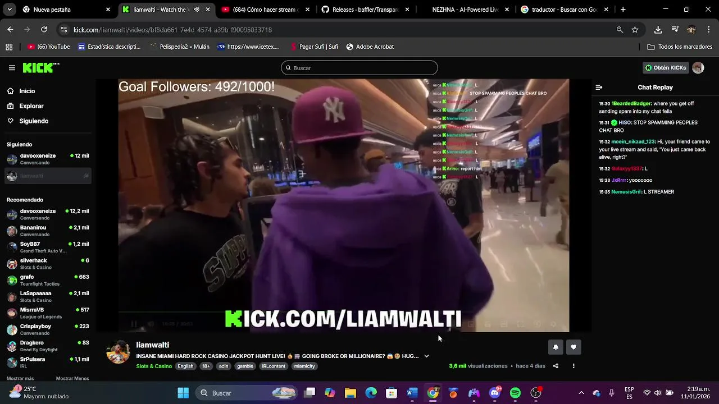This screenshot has height=404, width=719.
Task: Open Chrome downloads
Action: click(658, 30)
